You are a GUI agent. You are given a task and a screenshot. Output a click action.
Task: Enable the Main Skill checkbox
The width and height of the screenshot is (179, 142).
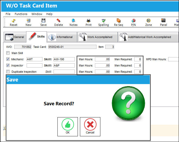click(8, 53)
